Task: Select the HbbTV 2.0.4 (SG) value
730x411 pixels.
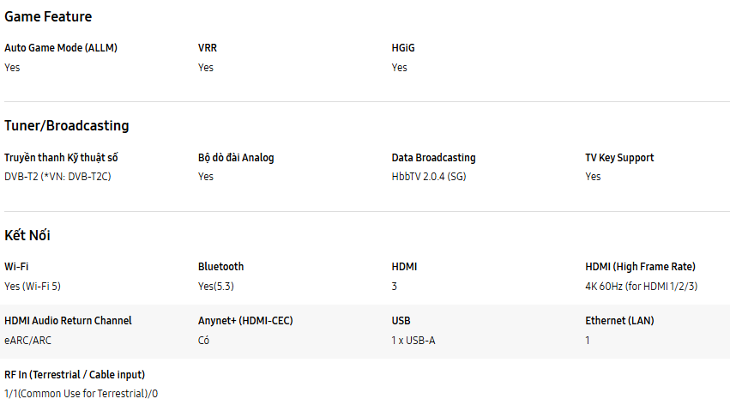Action: click(429, 177)
